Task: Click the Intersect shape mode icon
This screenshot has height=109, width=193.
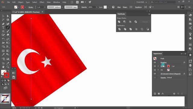Action: click(x=130, y=22)
